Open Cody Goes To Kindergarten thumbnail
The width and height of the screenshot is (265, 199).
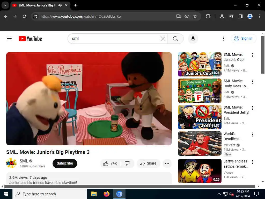200,91
